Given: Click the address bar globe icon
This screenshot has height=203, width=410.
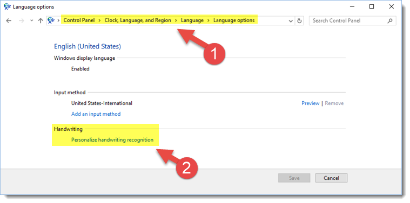Looking at the screenshot, I should [x=51, y=20].
